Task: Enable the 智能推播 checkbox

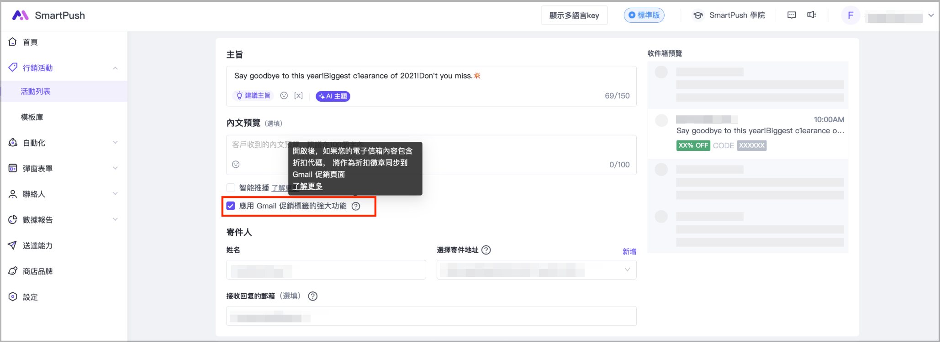Action: click(x=231, y=188)
